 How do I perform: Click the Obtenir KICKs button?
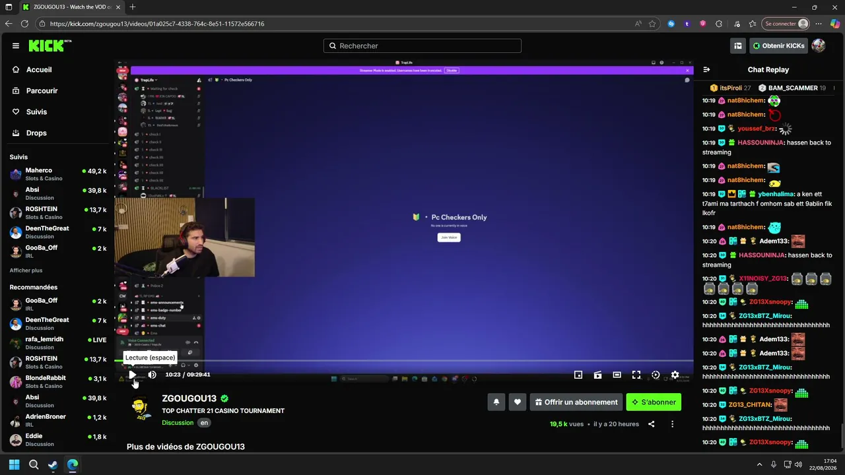(778, 46)
